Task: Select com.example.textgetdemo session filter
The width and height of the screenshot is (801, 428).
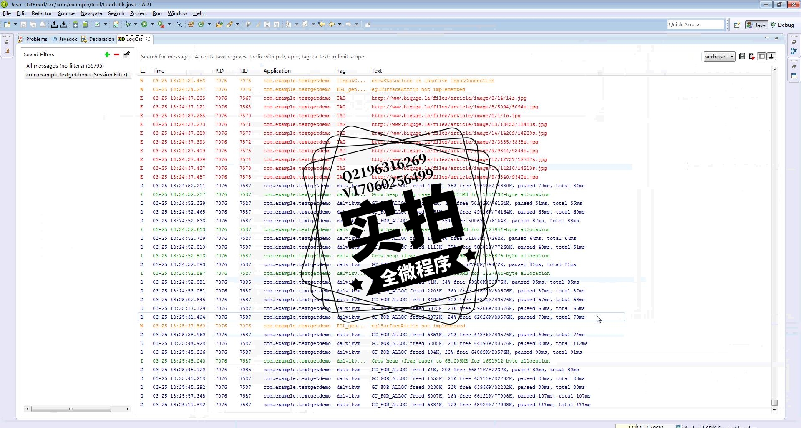Action: coord(77,75)
